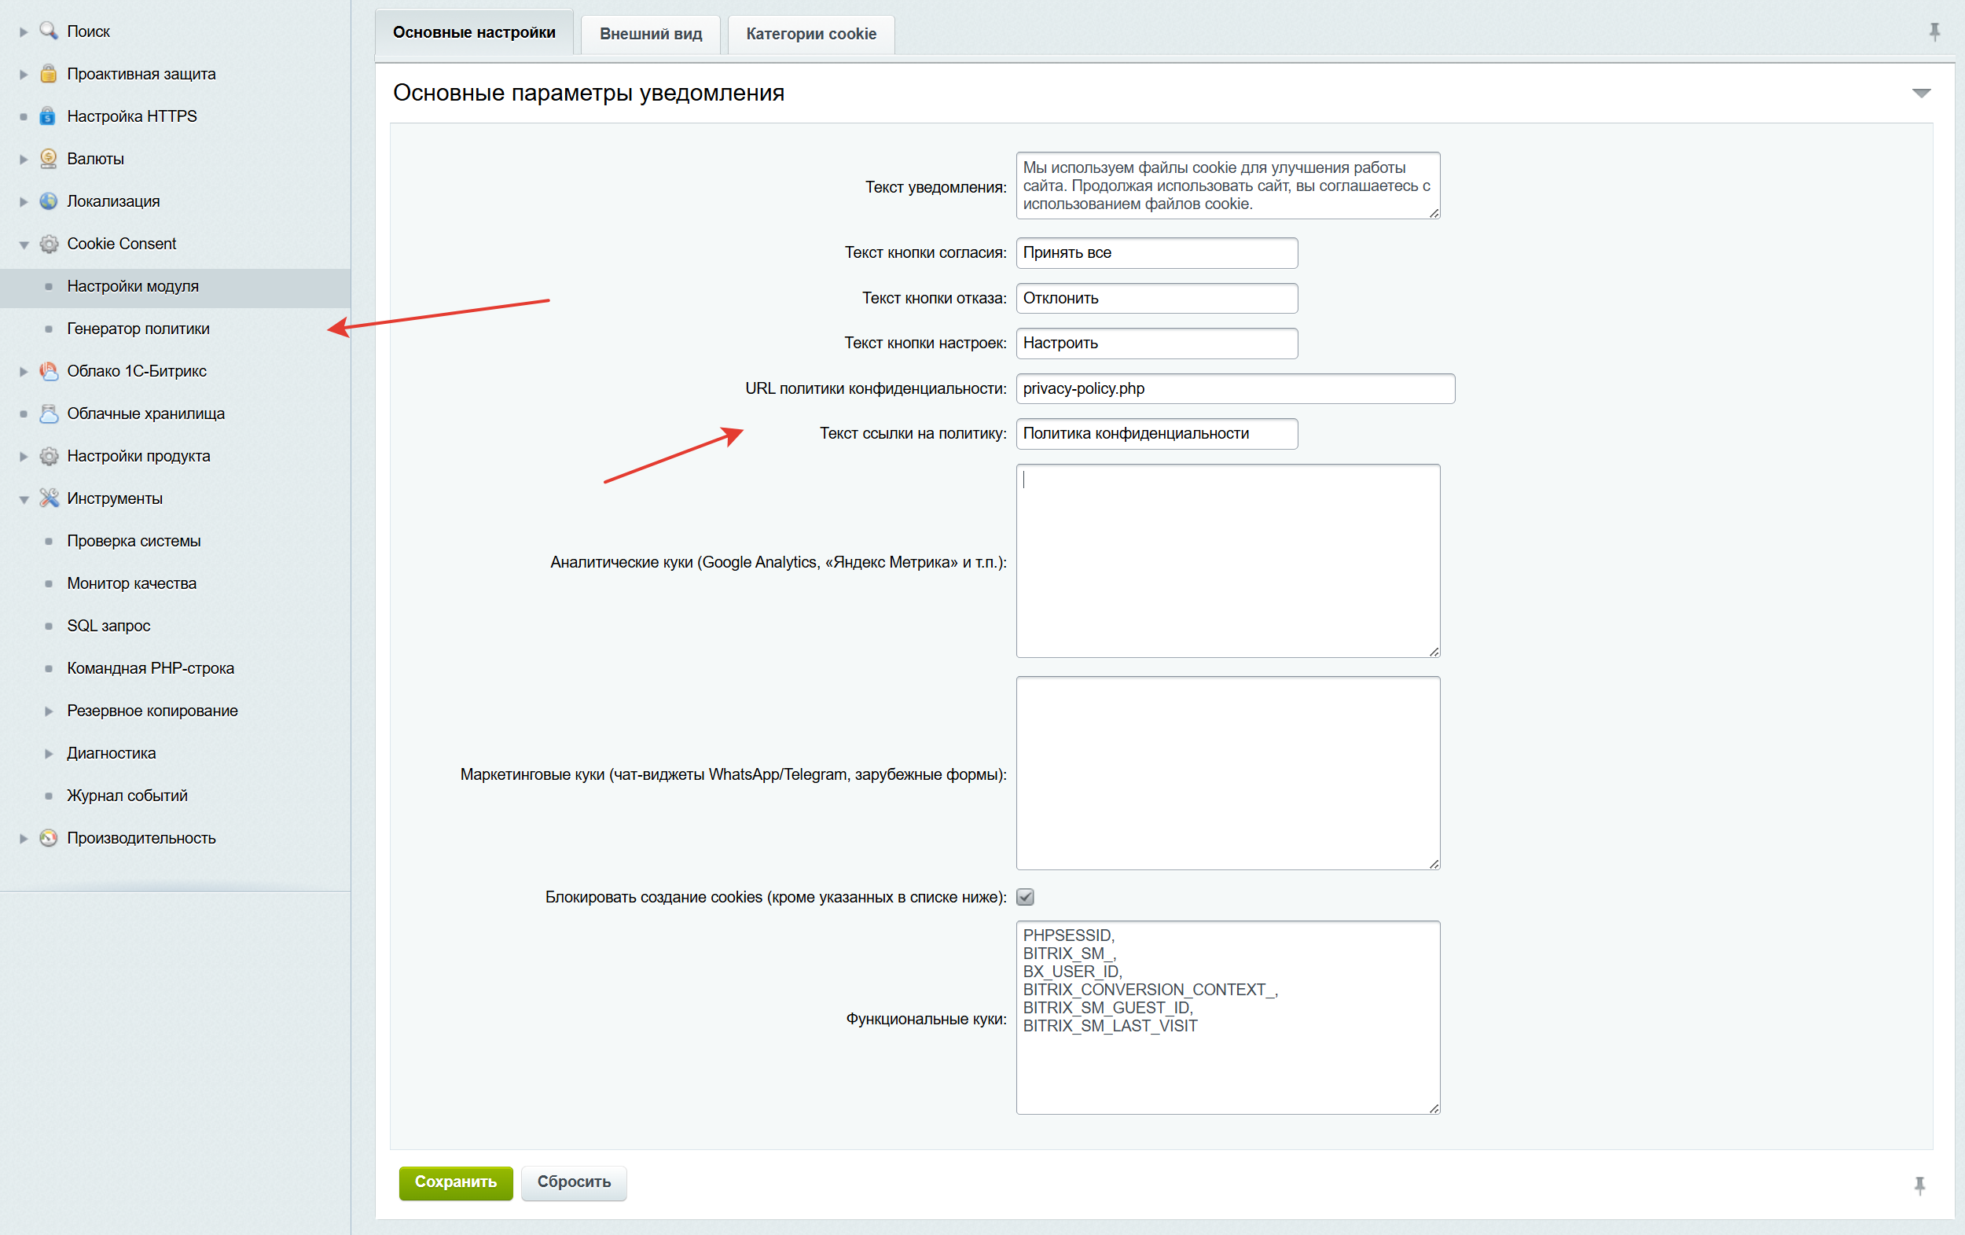This screenshot has height=1235, width=1965.
Task: Expand the Облако 1С-Битрикс tree item
Action: pyautogui.click(x=23, y=369)
